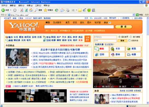The width and height of the screenshot is (149, 107).
Task: Switch to the 音乐 search tab
Action: click(x=82, y=23)
